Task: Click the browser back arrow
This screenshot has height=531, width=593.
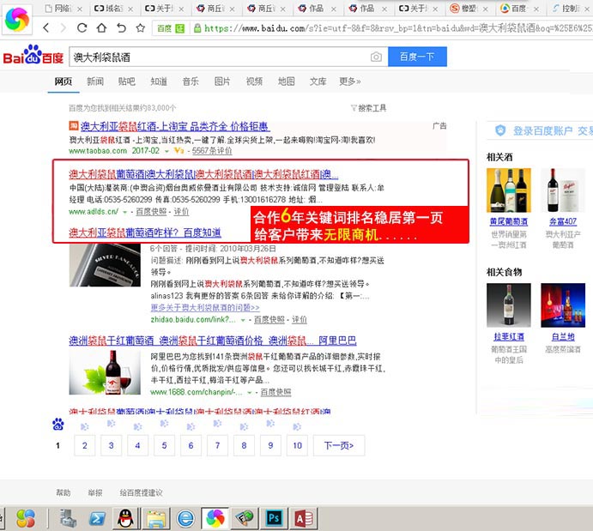Action: [46, 27]
